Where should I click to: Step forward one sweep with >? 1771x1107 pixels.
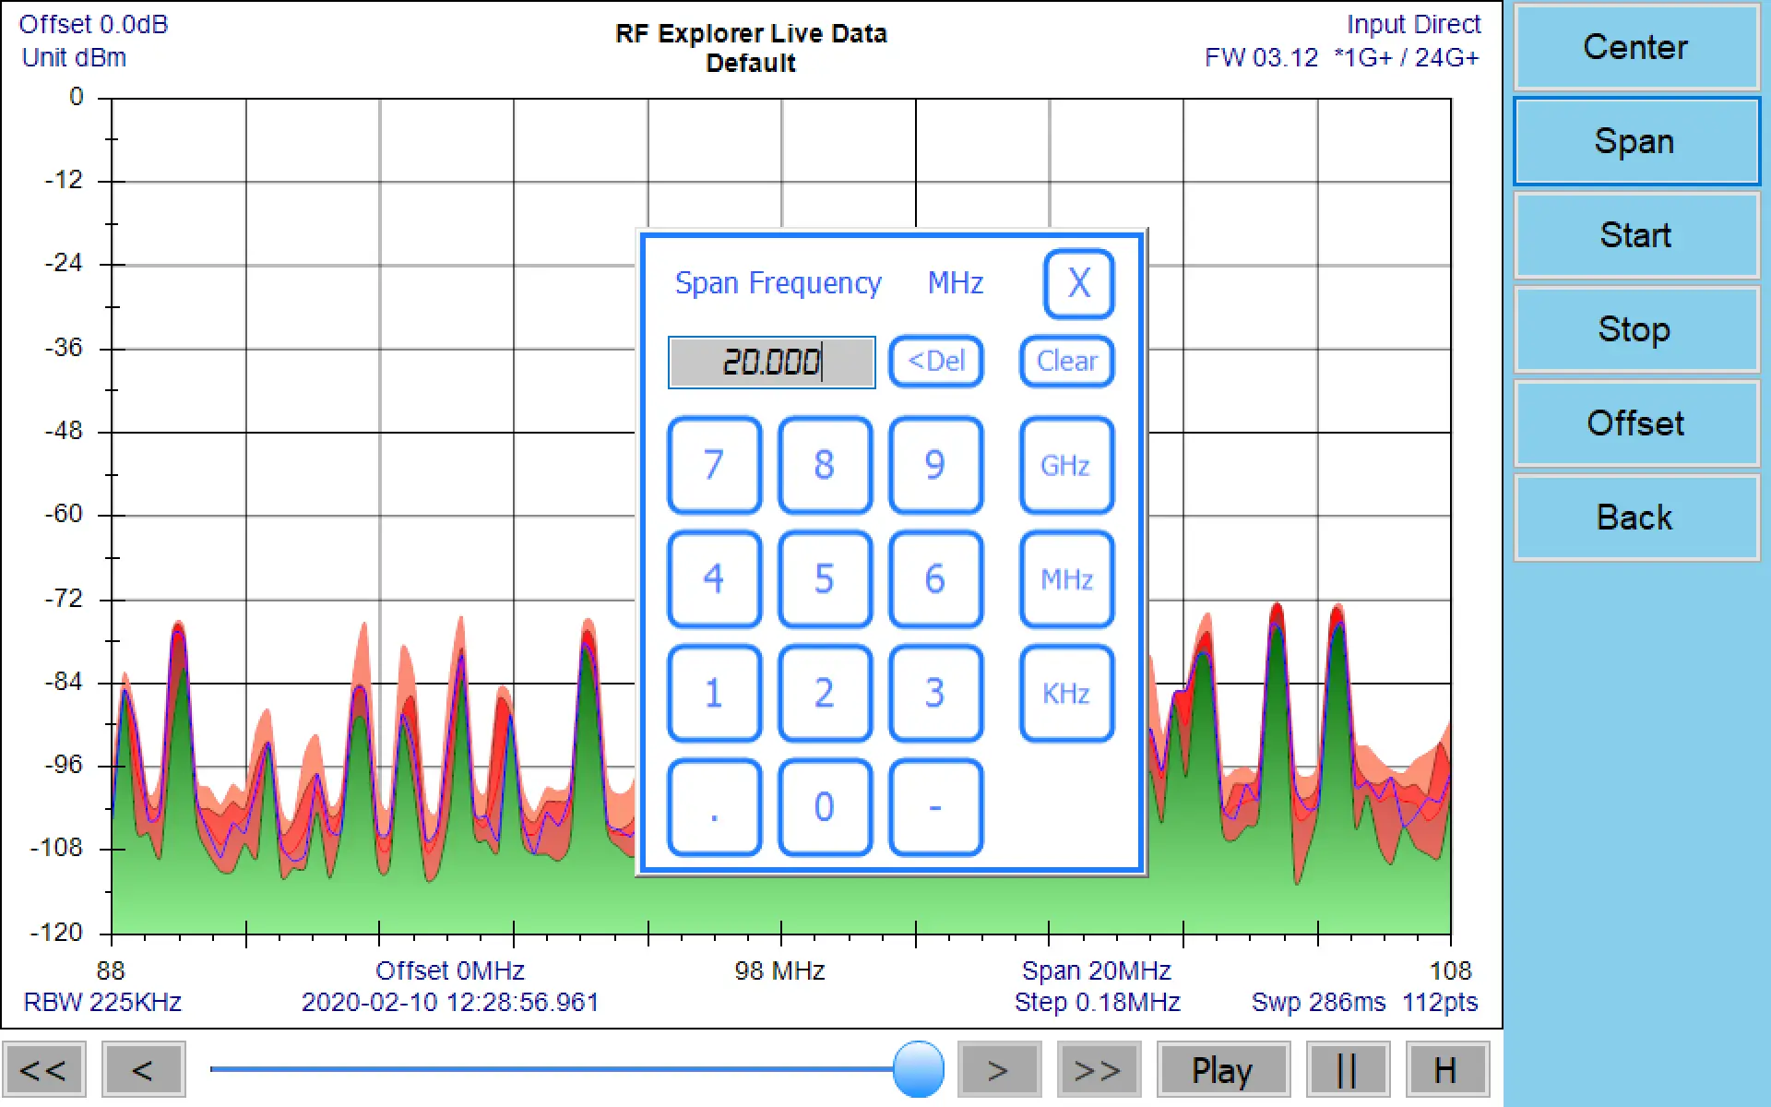click(999, 1070)
